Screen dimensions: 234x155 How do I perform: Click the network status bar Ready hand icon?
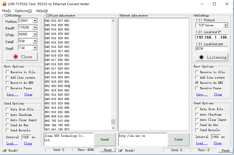point(121,150)
